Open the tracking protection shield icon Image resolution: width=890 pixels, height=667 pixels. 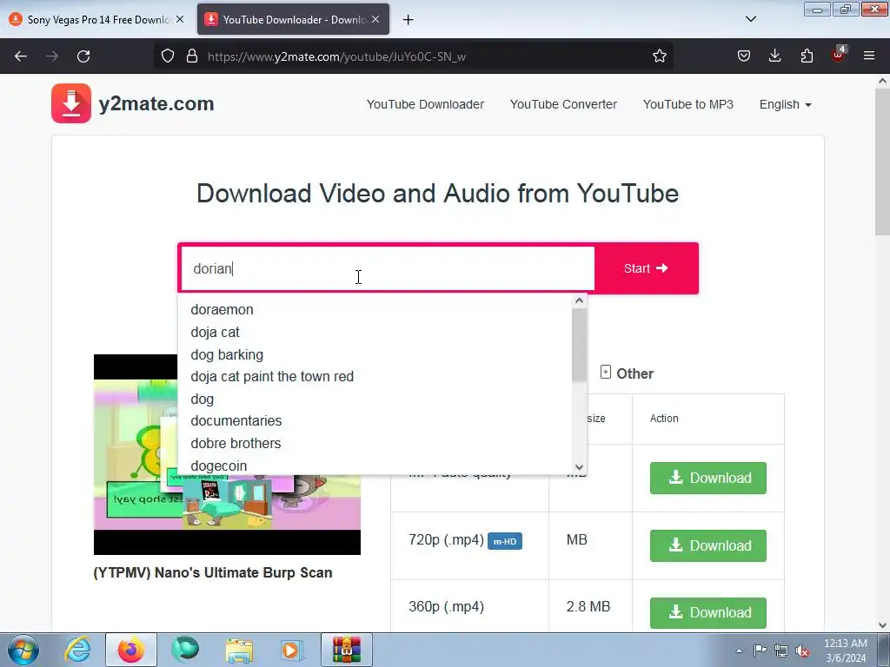[168, 56]
